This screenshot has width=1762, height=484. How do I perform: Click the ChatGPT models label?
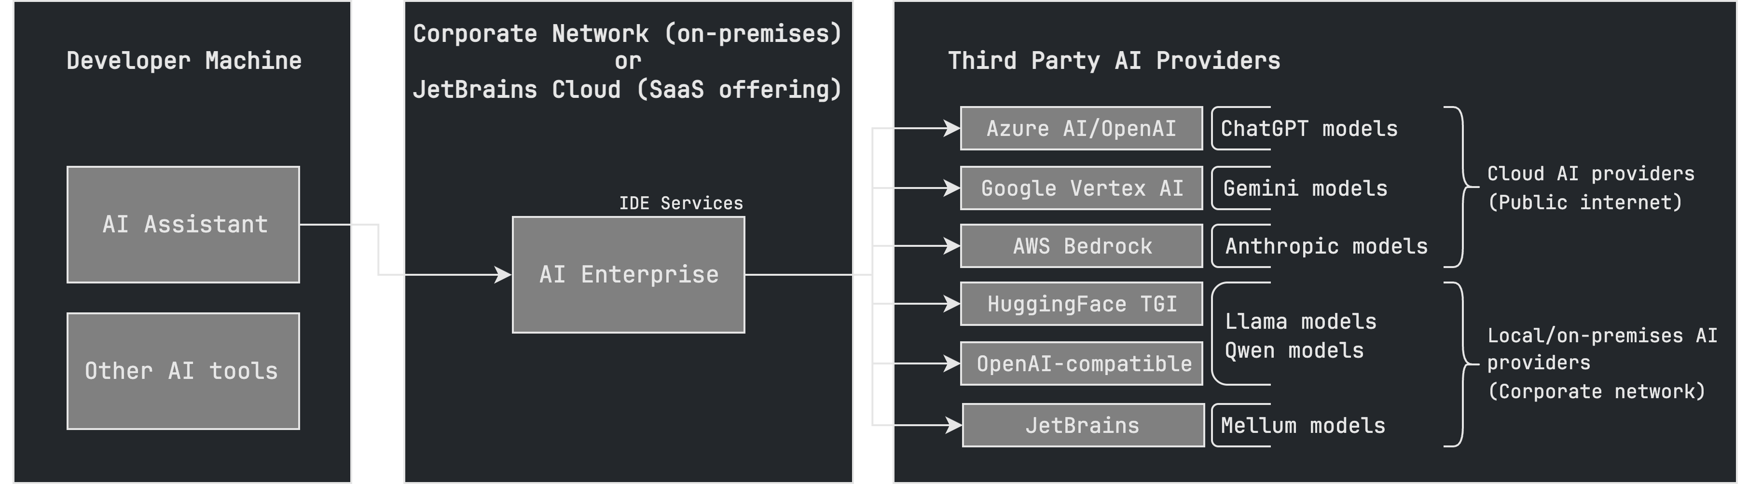click(x=1308, y=129)
